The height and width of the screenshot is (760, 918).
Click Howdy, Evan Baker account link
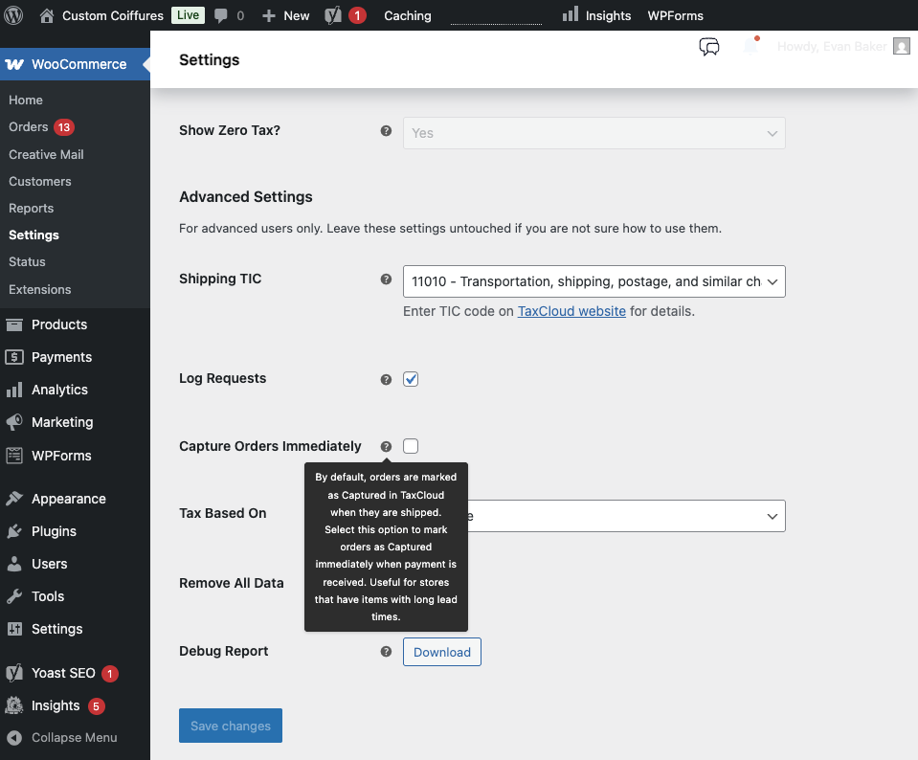(831, 46)
